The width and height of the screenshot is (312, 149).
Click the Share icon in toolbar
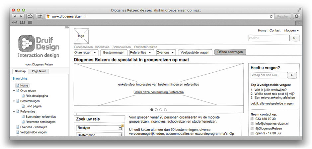39,17
